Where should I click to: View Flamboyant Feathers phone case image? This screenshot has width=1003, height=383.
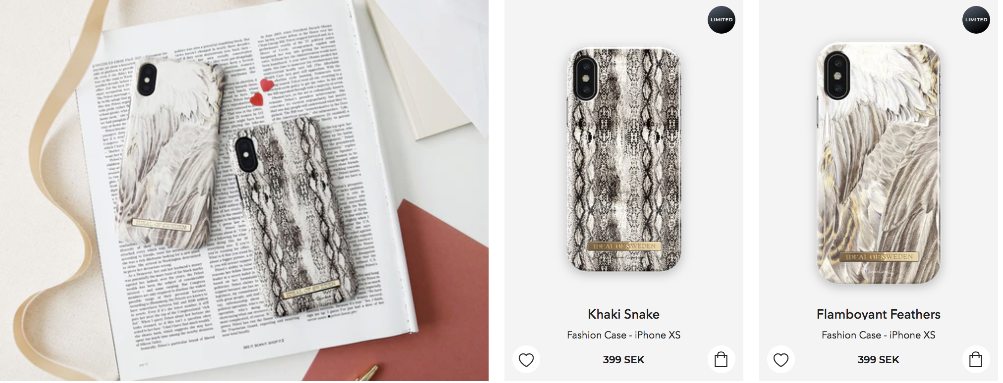878,163
